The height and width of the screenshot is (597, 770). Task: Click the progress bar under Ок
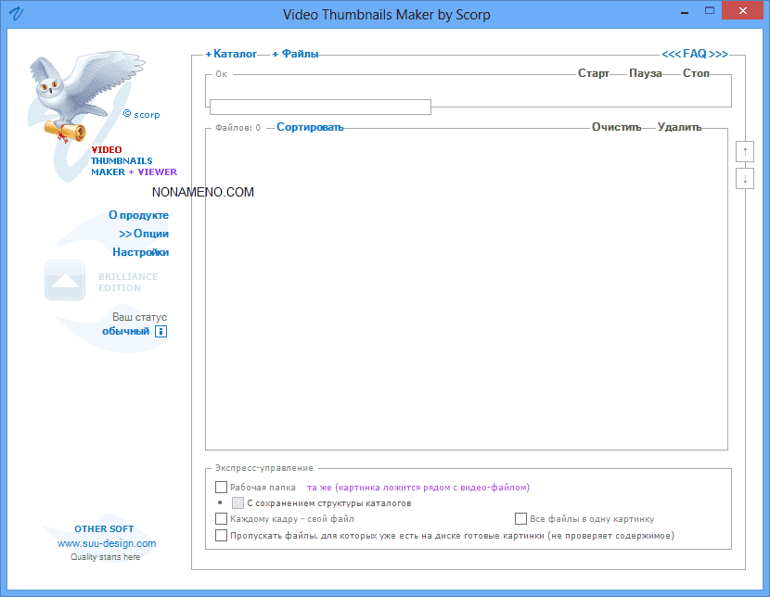(x=320, y=107)
